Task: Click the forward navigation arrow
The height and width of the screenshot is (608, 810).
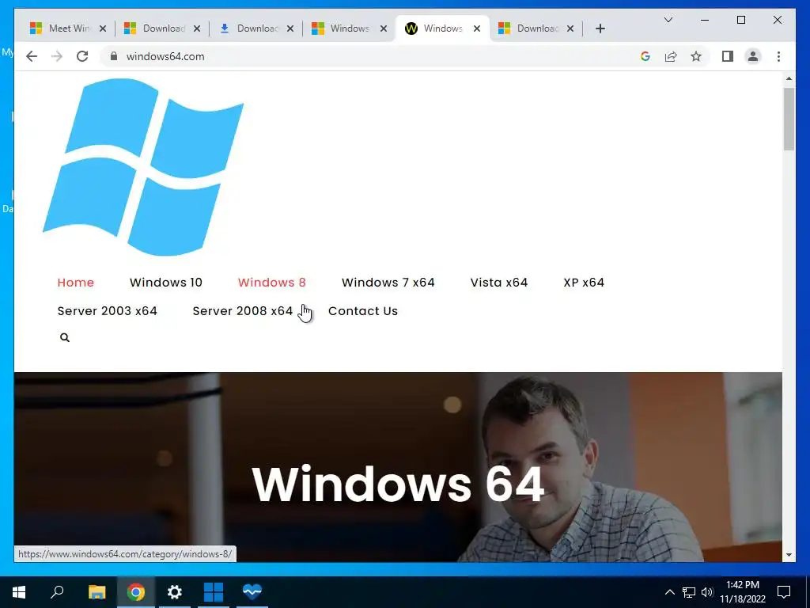Action: tap(57, 56)
